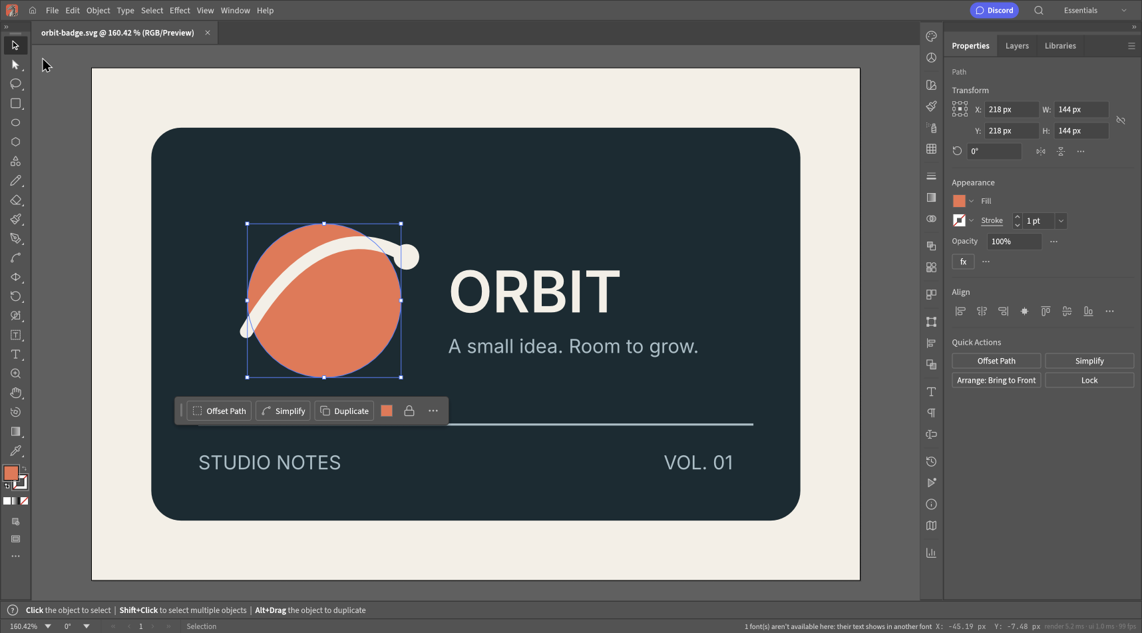Open the Info panel icon

pyautogui.click(x=931, y=505)
